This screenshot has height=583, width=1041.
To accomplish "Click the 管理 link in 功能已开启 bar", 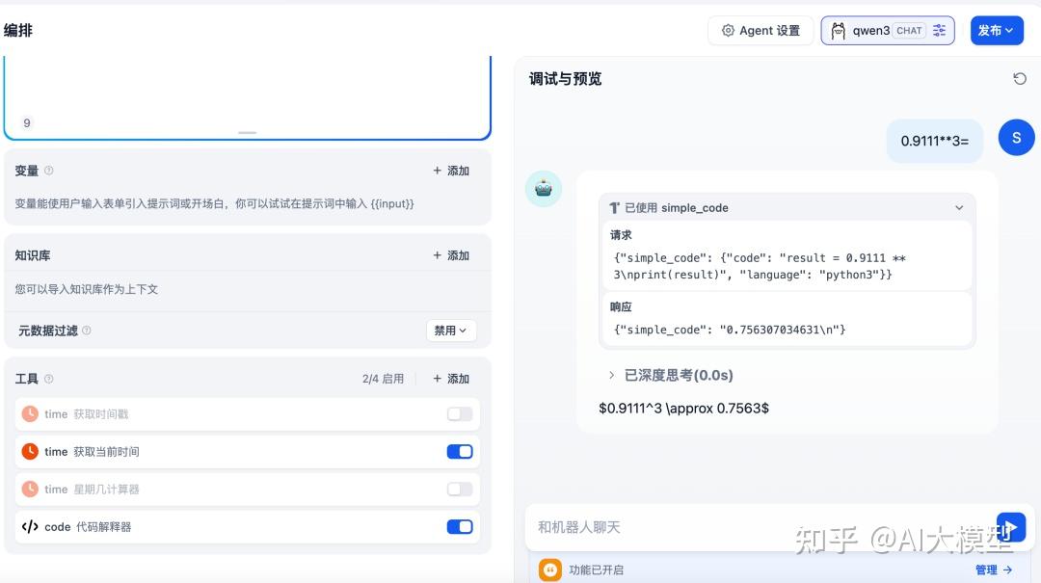I will [990, 570].
